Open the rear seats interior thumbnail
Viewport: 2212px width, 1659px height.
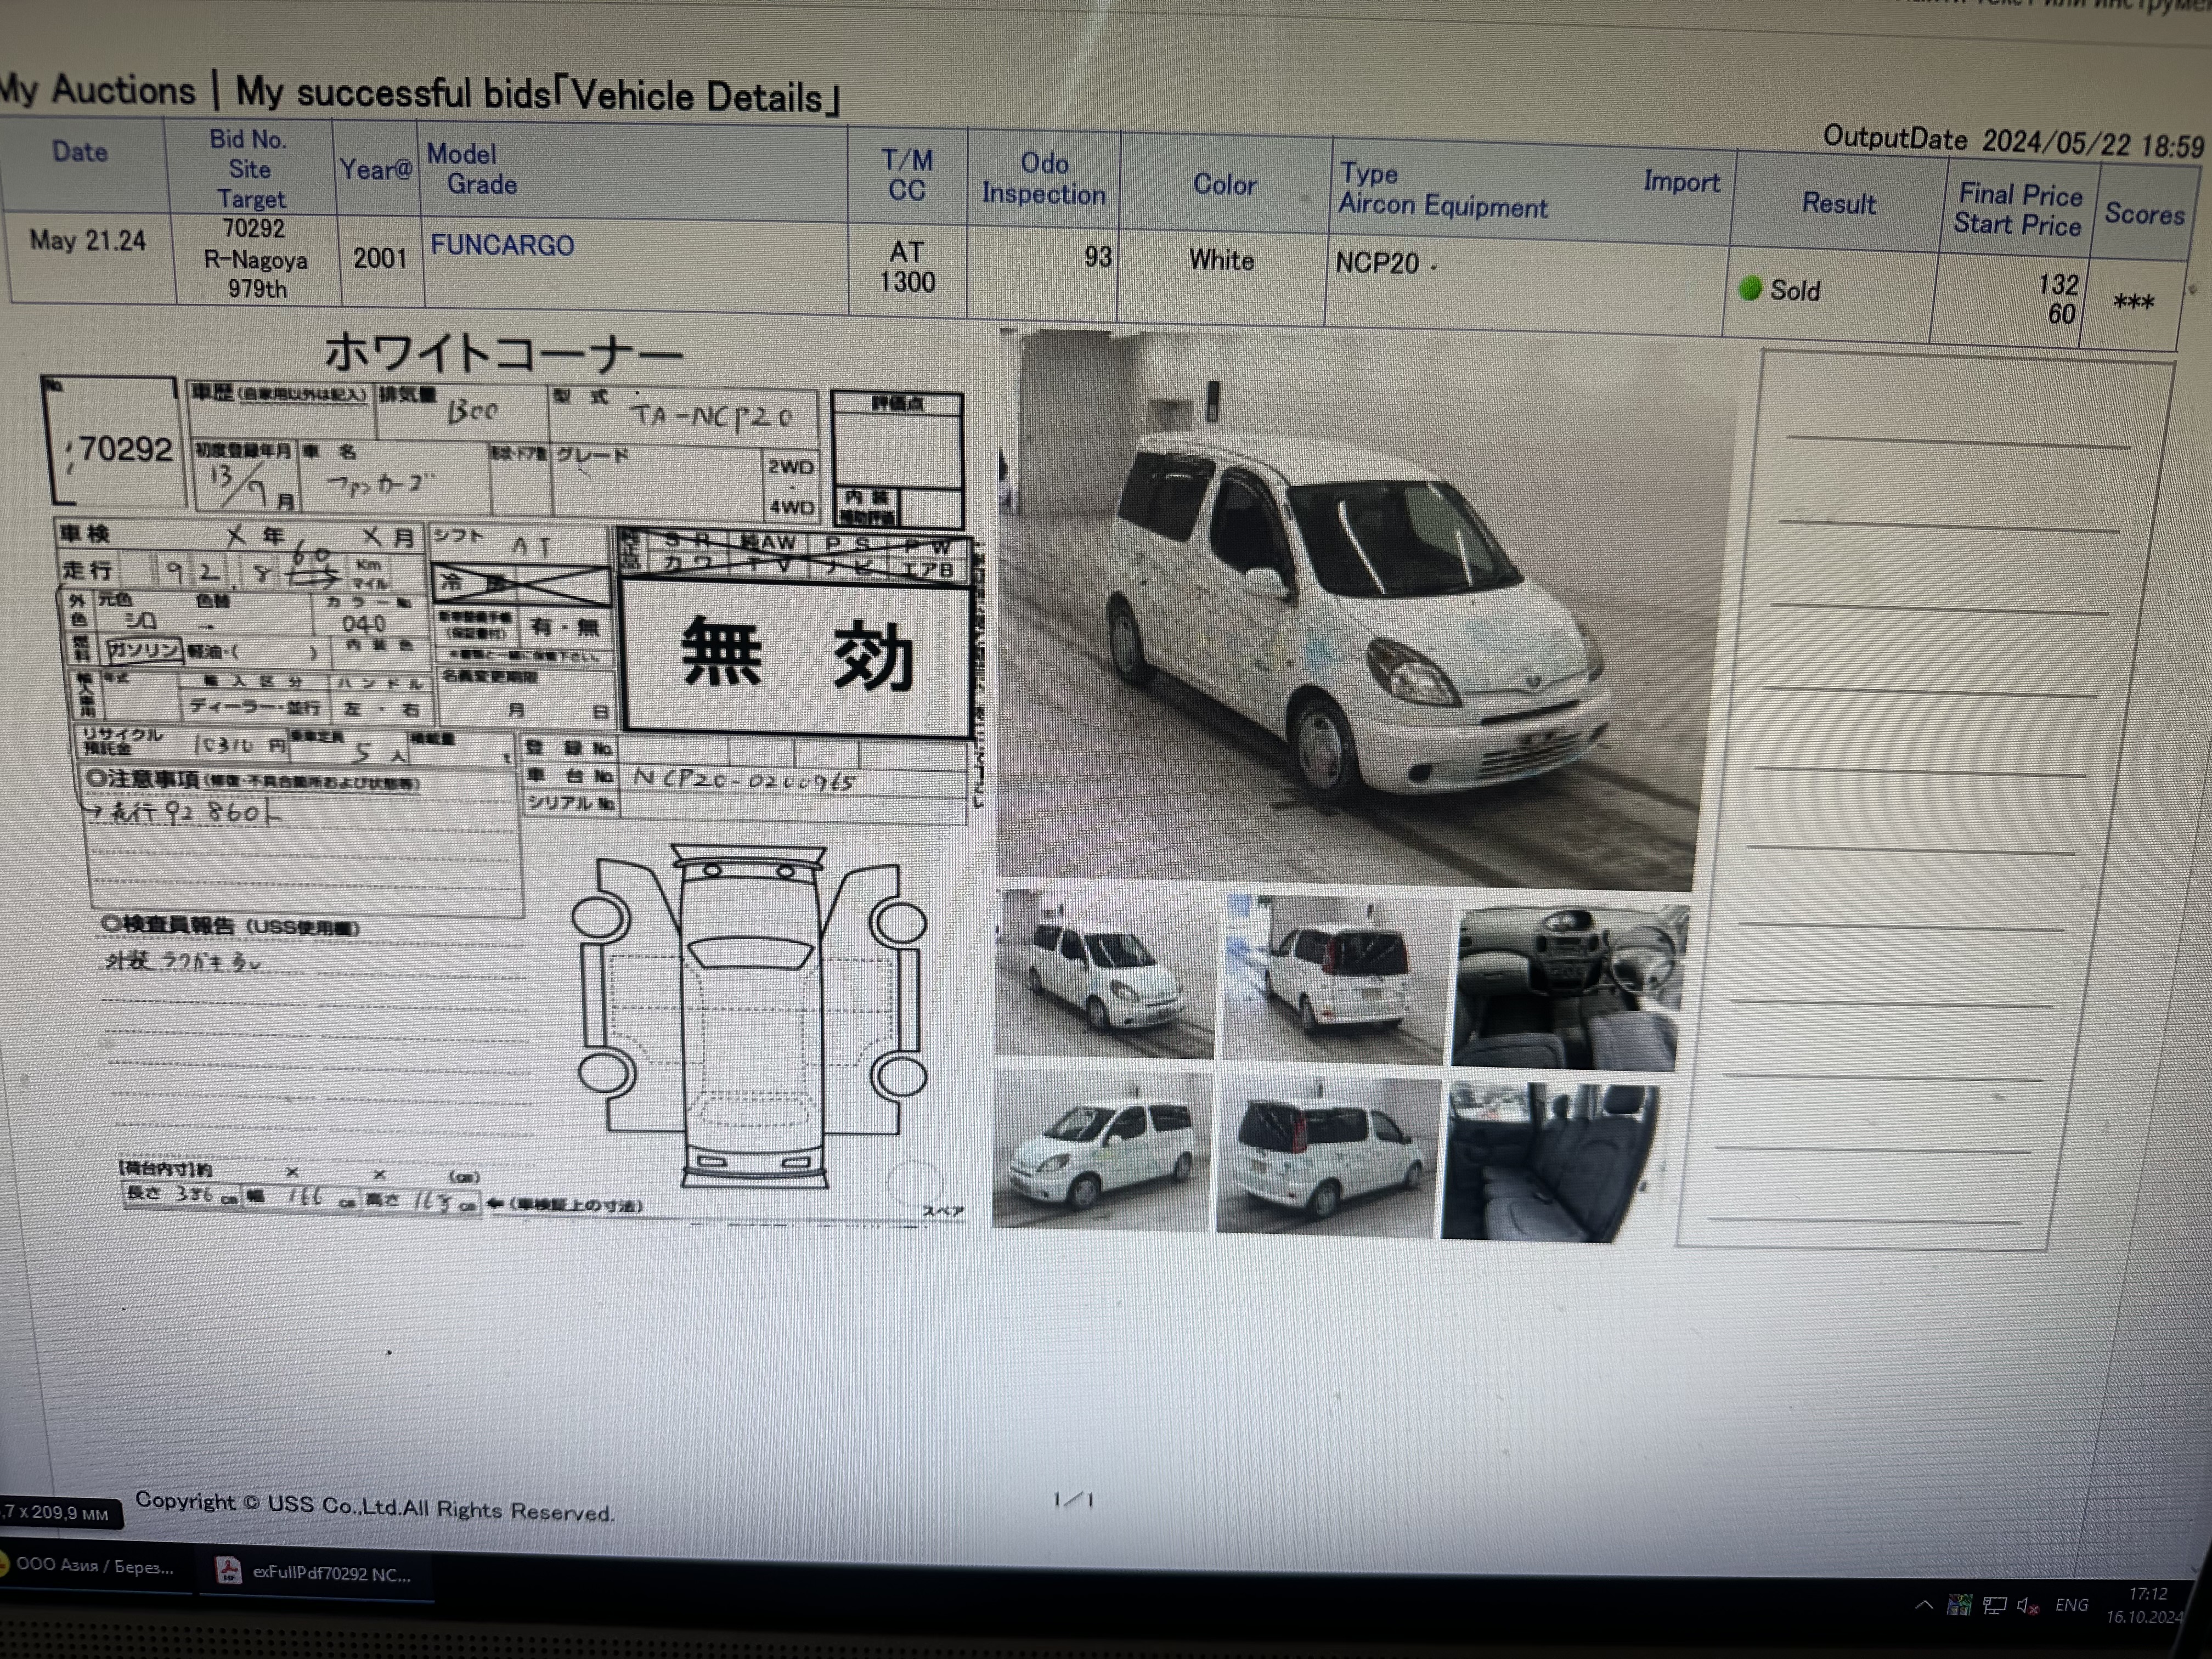point(1550,1162)
